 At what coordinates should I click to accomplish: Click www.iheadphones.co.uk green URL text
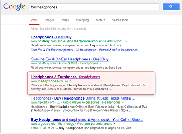click(x=49, y=81)
